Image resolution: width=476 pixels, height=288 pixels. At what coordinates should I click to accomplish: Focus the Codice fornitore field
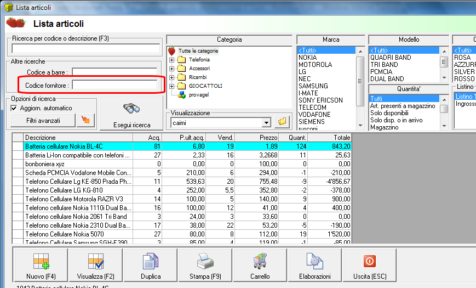(114, 85)
